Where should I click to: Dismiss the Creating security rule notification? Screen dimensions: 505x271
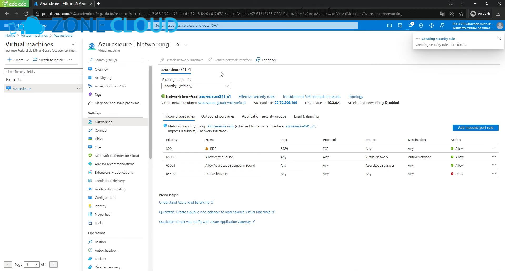pos(499,38)
